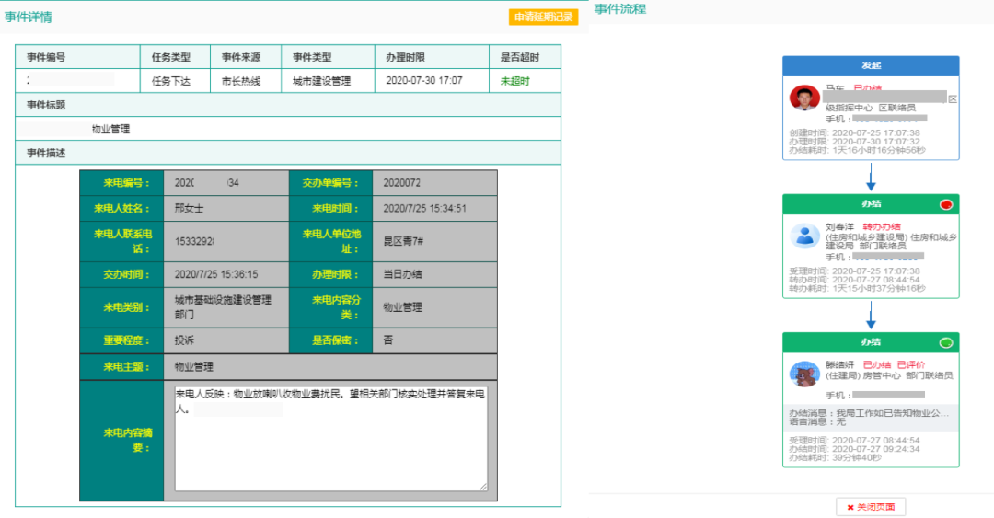Click the 投诉 importance value
Viewport: 994px width, 518px height.
pyautogui.click(x=184, y=340)
